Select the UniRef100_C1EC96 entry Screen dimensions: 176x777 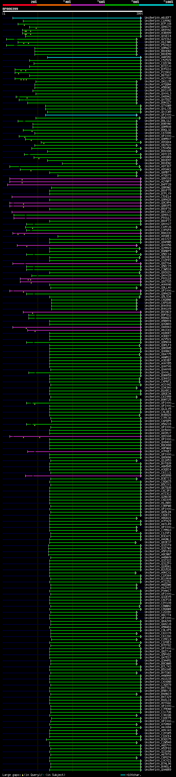click(x=158, y=63)
